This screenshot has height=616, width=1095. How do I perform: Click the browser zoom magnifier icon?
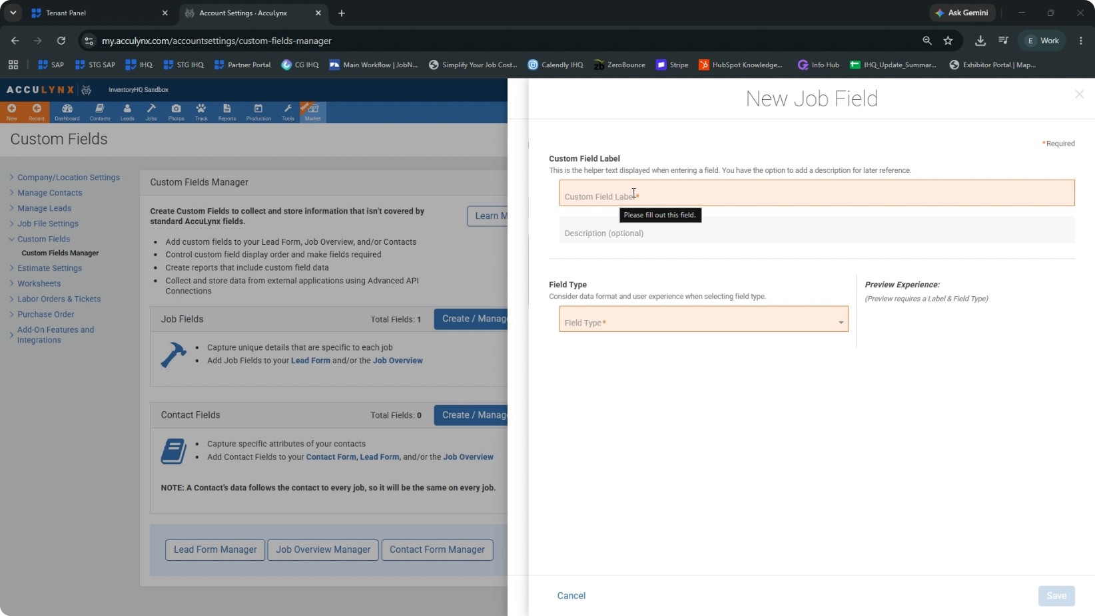point(927,41)
